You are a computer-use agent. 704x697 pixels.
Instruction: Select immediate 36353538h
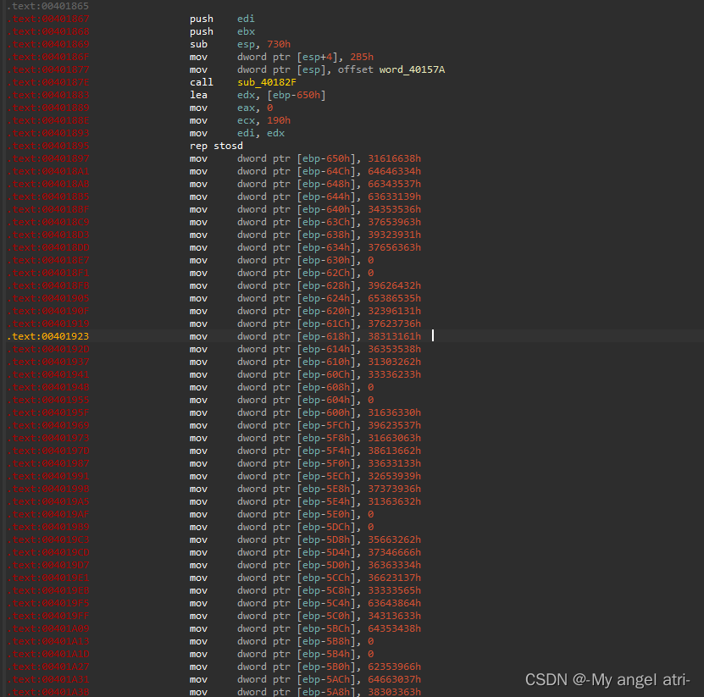[395, 349]
